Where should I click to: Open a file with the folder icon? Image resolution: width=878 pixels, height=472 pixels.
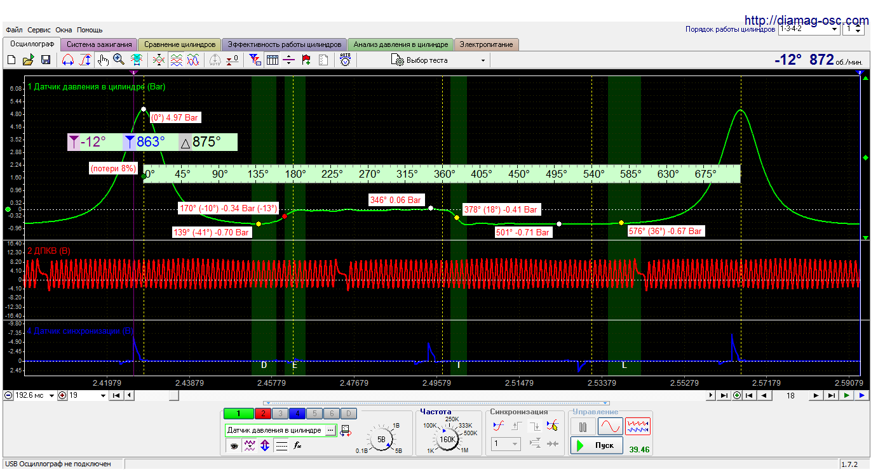[28, 60]
